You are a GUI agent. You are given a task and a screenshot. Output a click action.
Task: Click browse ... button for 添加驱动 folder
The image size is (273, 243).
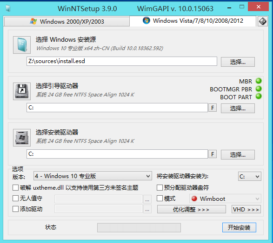click(x=147, y=209)
